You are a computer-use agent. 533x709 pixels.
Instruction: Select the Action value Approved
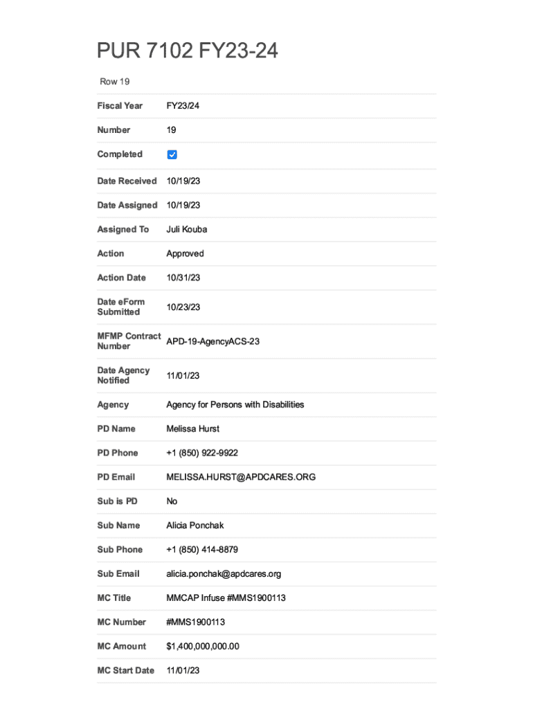[185, 253]
